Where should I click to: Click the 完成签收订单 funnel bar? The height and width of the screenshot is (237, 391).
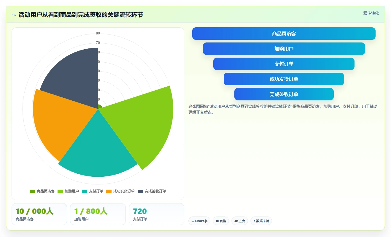click(284, 94)
